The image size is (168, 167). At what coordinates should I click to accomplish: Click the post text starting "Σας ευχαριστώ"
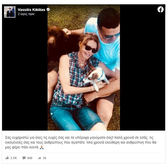point(81,142)
